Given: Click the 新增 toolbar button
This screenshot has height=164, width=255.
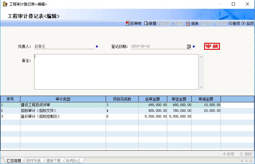Looking at the screenshot, I should (x=150, y=23).
